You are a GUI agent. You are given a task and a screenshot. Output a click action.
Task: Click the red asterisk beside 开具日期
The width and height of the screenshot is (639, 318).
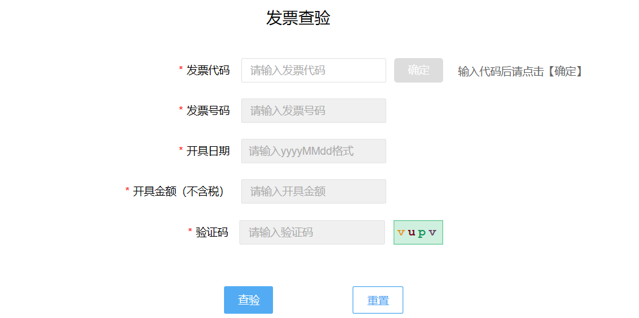(181, 149)
